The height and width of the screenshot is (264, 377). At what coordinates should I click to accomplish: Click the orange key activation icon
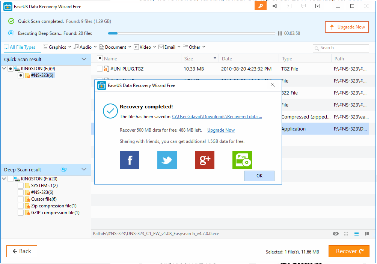[x=260, y=6]
